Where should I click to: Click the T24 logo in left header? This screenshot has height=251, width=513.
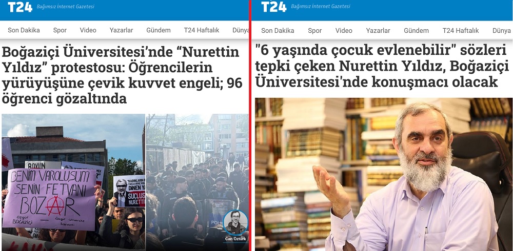point(20,7)
